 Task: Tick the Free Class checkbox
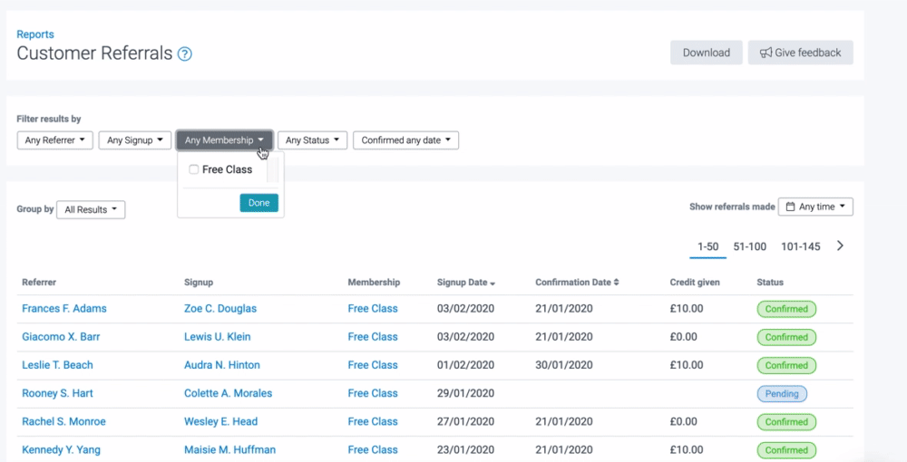click(x=194, y=169)
